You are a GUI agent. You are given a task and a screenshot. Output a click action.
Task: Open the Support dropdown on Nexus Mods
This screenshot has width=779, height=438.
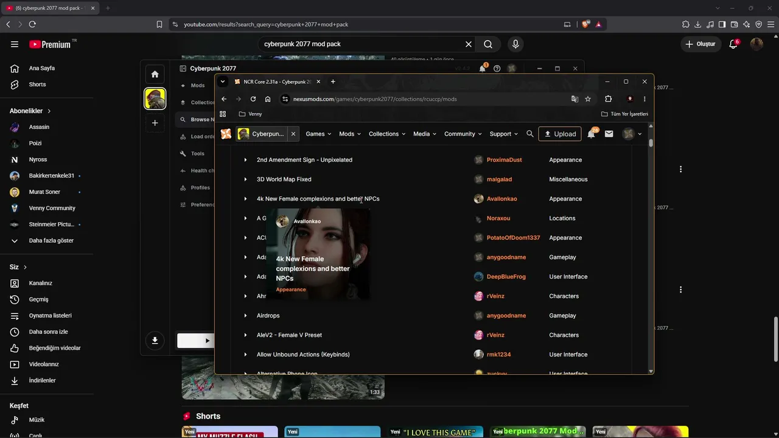click(504, 134)
